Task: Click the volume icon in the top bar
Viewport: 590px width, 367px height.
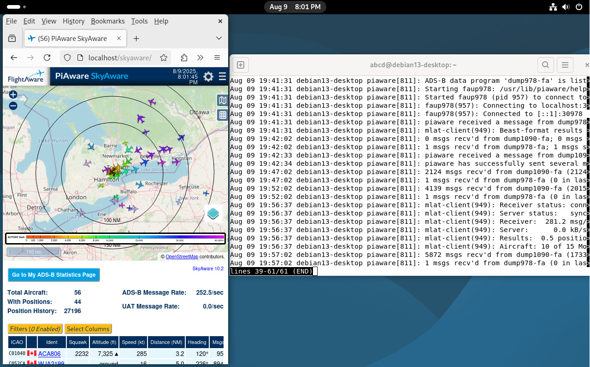Action: coord(566,7)
